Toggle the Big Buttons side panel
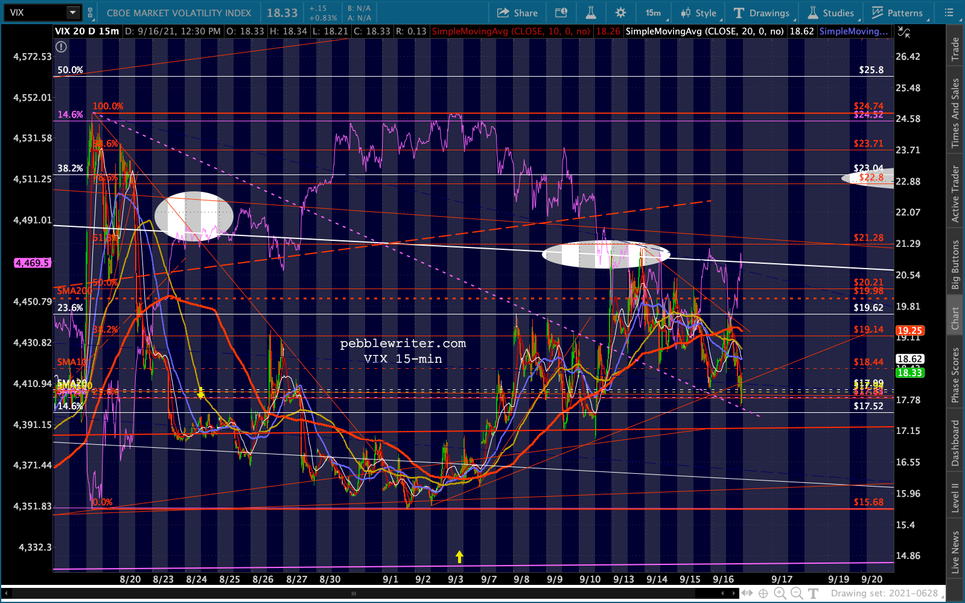 click(x=955, y=264)
